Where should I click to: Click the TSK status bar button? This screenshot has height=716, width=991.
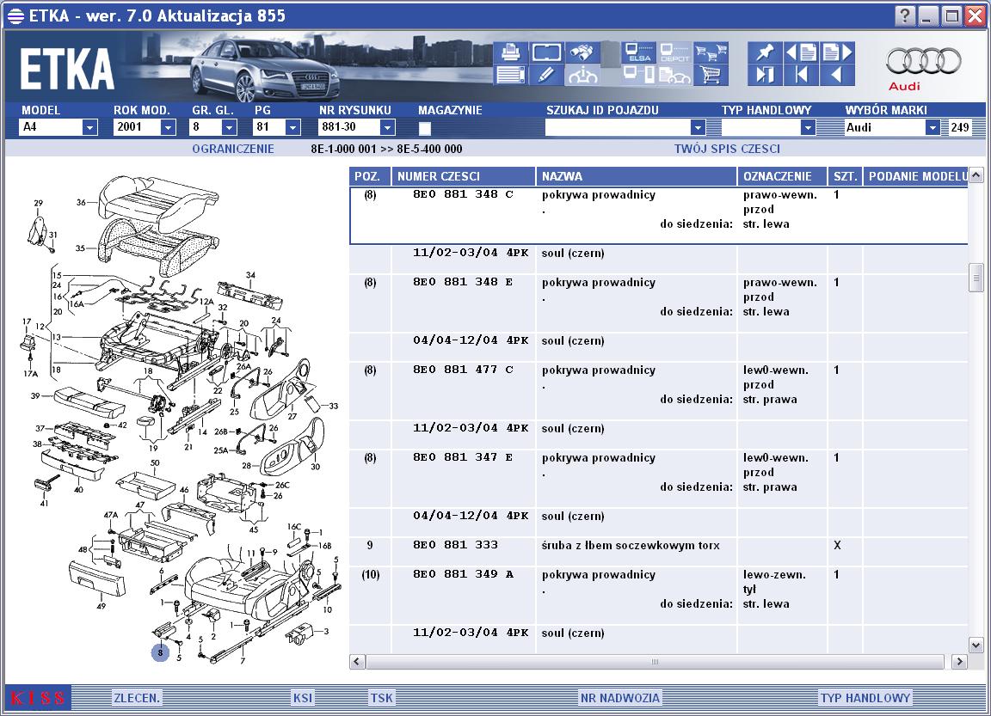[x=382, y=698]
